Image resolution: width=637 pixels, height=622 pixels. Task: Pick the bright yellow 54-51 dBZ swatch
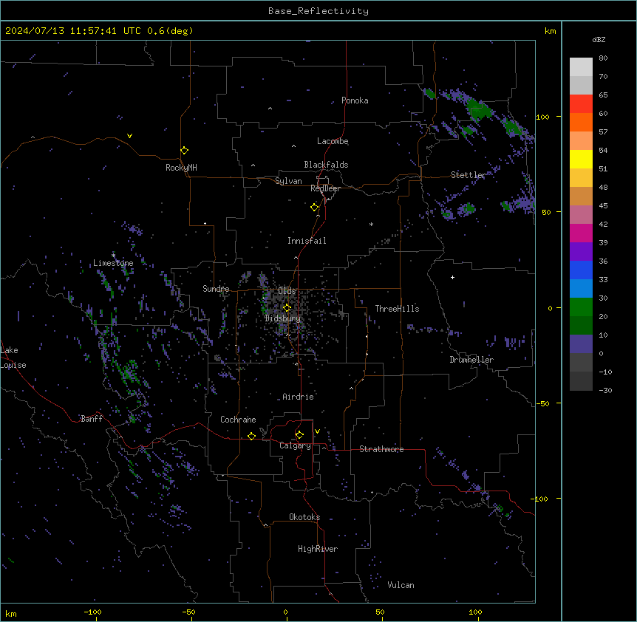pyautogui.click(x=581, y=159)
